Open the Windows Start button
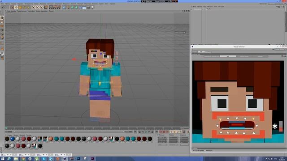Screen dimensions: 287x161 point(3,159)
